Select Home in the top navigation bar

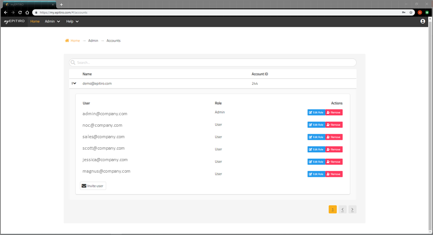(35, 21)
